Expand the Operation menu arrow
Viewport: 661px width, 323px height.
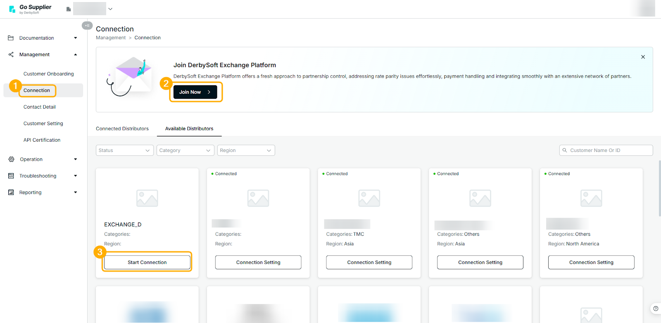[x=76, y=159]
